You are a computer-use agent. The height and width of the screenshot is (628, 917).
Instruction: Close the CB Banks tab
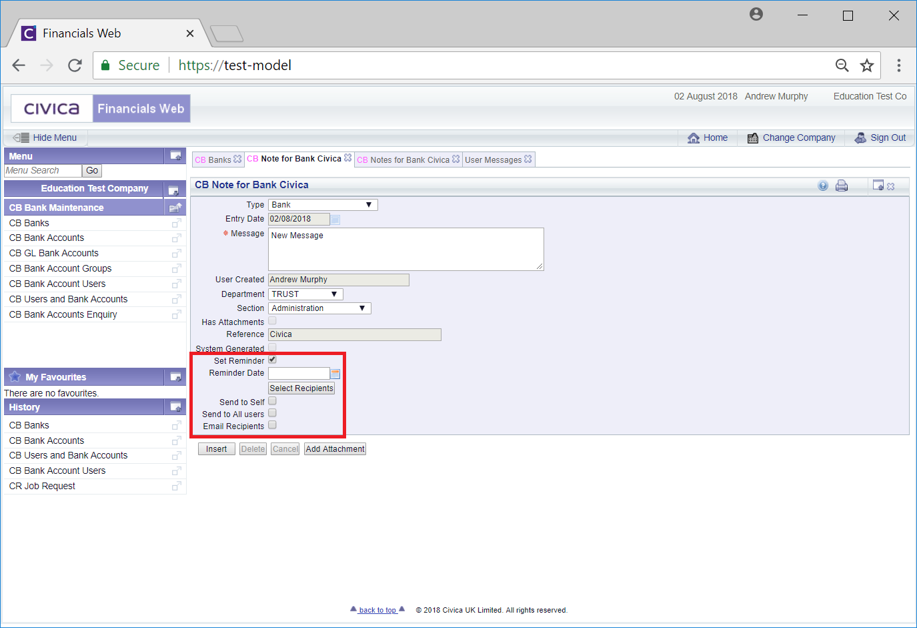(237, 160)
